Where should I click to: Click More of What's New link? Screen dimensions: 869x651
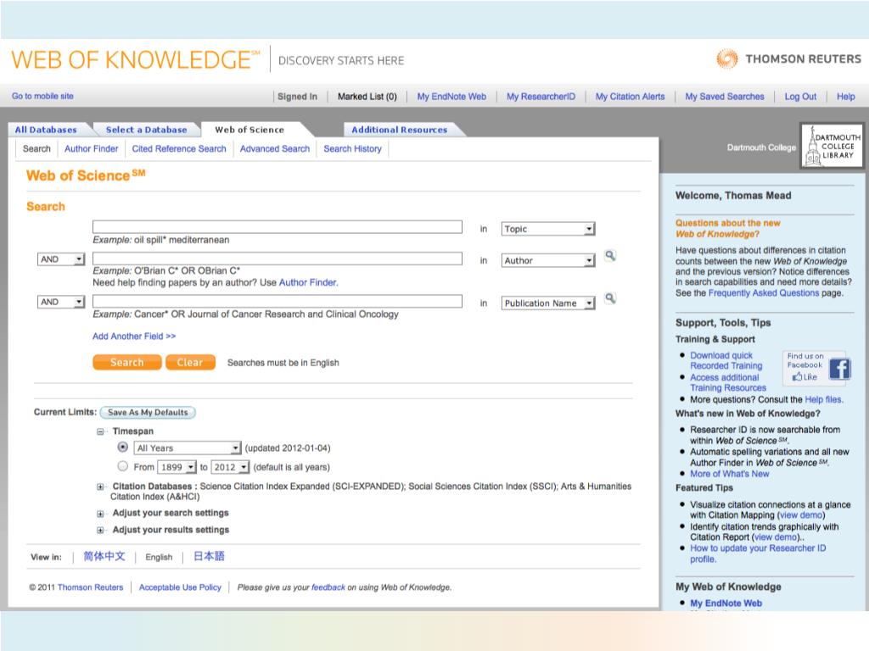point(729,474)
